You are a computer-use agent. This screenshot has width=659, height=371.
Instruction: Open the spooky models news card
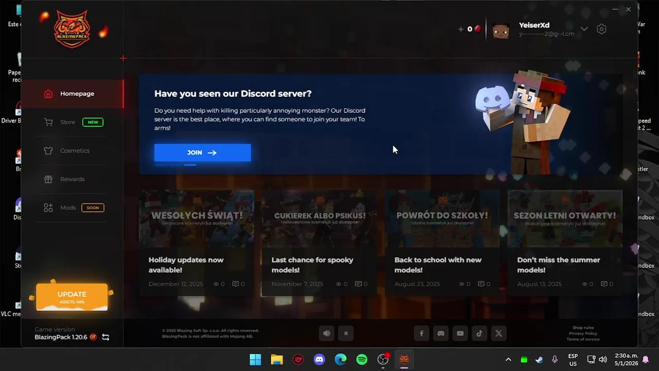coord(319,243)
